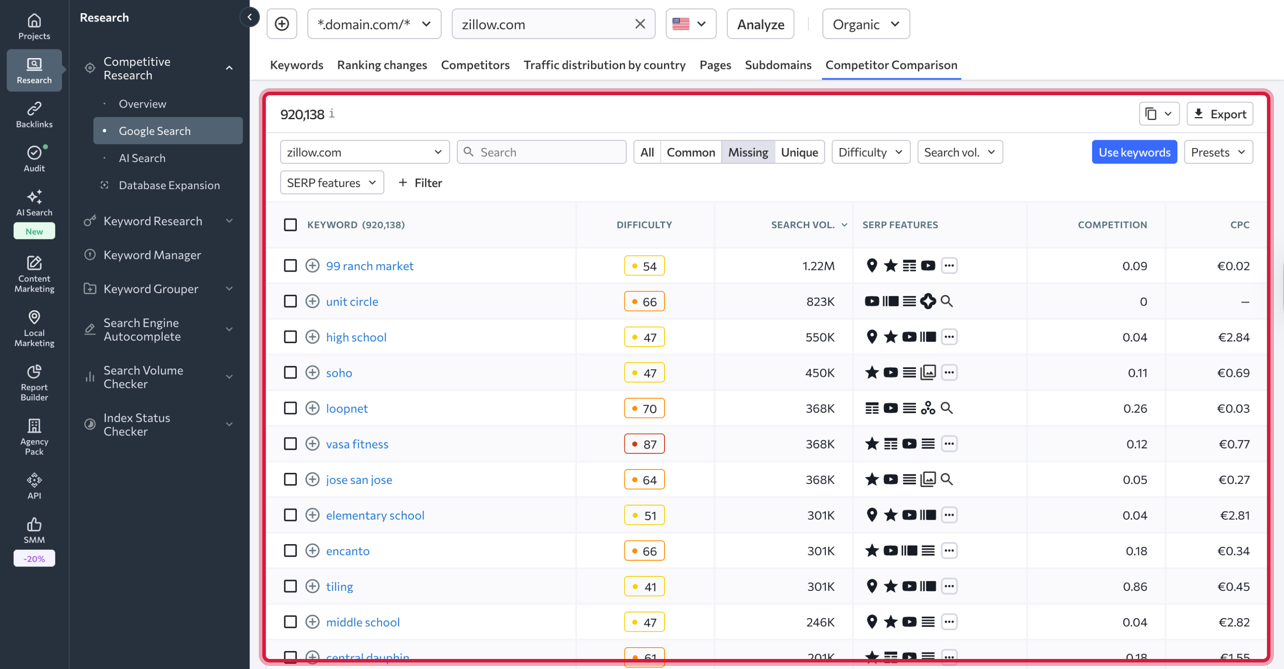Check the 'unit circle' row checkbox

(x=290, y=301)
